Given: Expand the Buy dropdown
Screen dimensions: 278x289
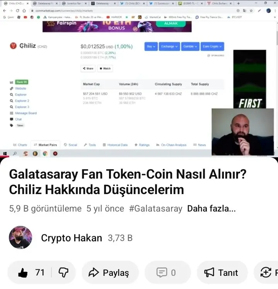Looking at the screenshot, I should [151, 46].
